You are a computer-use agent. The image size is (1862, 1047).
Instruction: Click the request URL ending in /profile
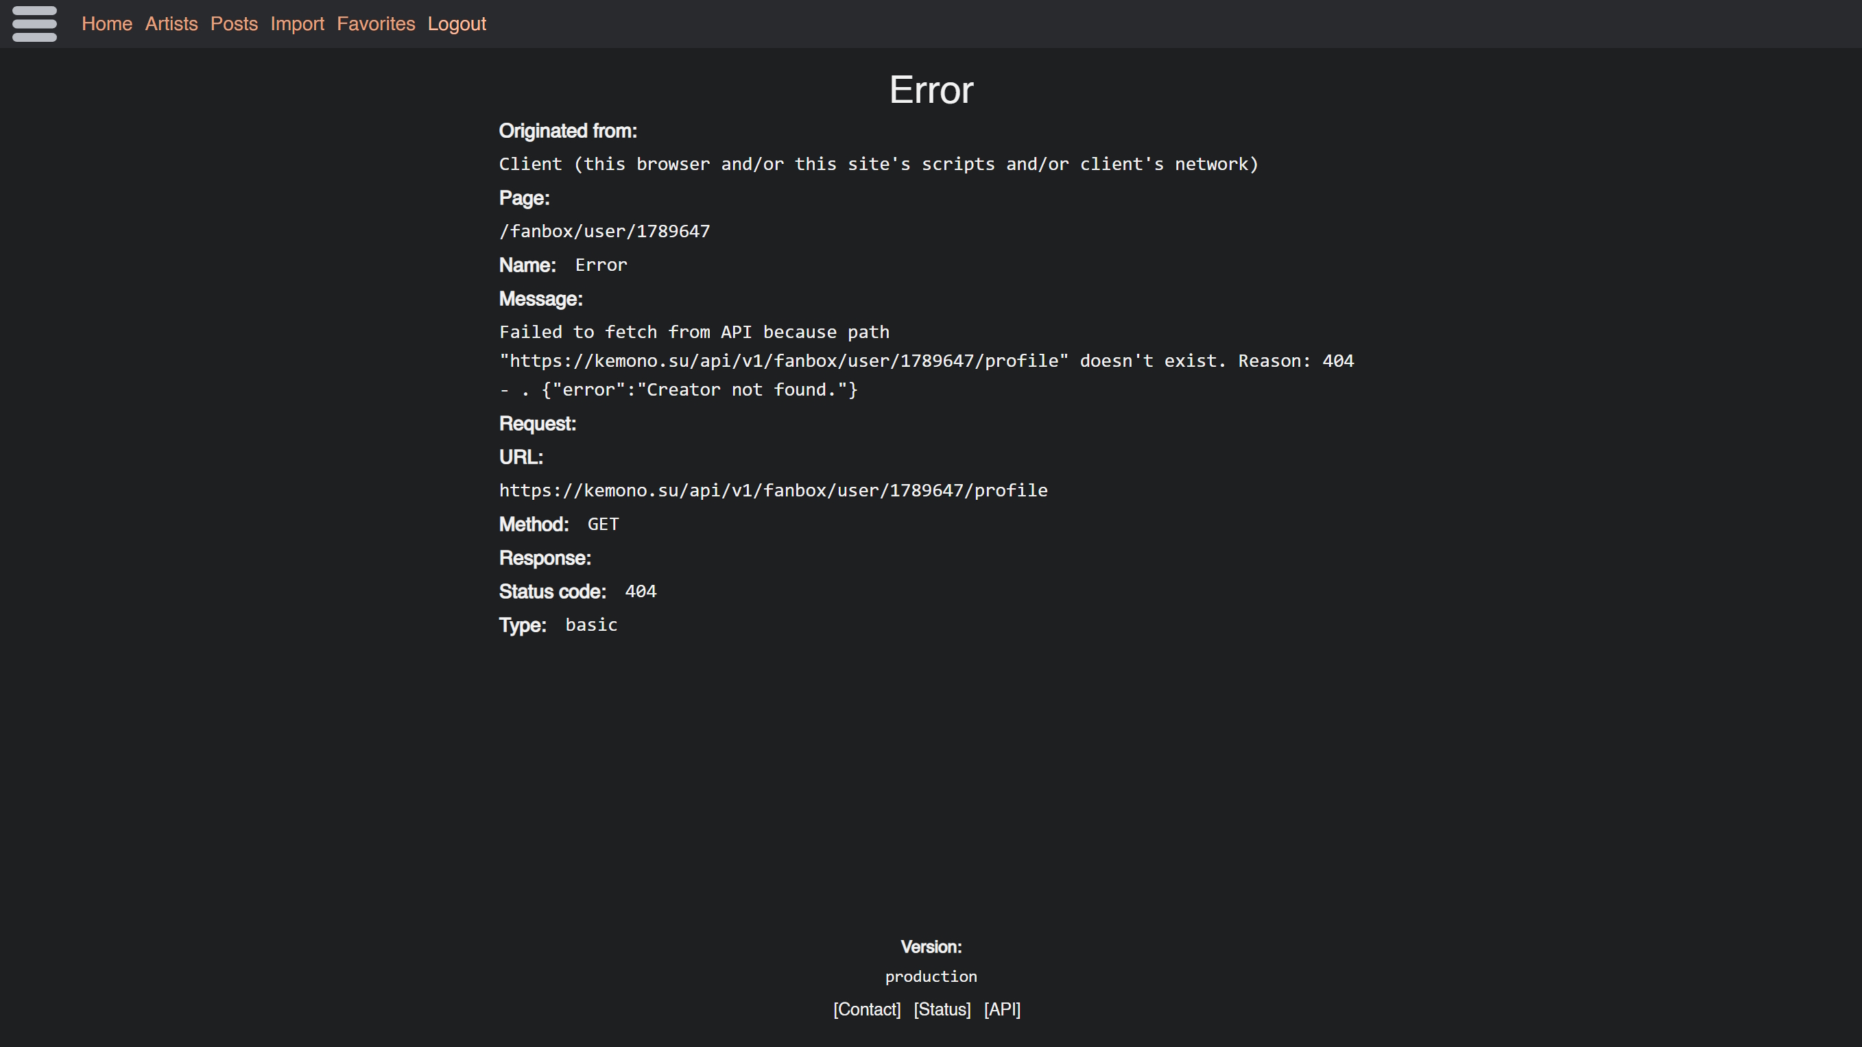click(x=773, y=491)
